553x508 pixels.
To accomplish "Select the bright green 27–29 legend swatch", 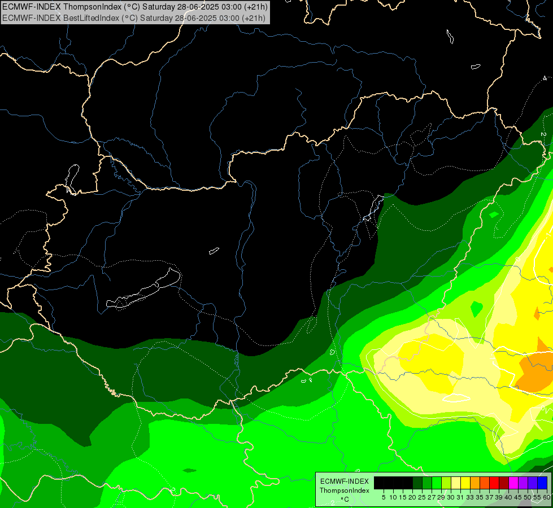I will [x=437, y=483].
